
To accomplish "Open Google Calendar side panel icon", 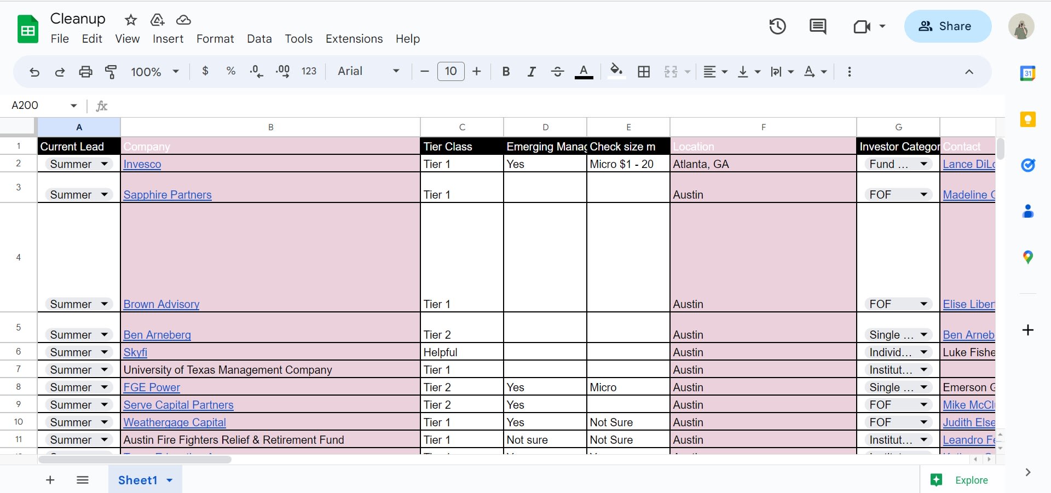I will tap(1027, 73).
